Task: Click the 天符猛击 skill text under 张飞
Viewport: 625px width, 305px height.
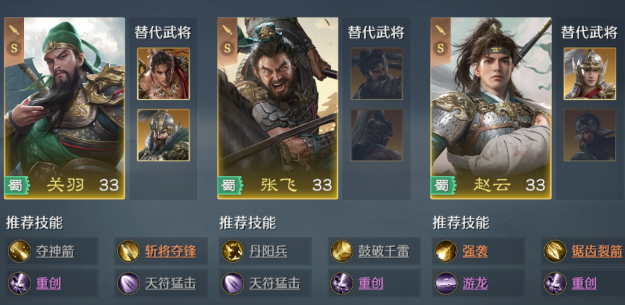Action: click(275, 283)
